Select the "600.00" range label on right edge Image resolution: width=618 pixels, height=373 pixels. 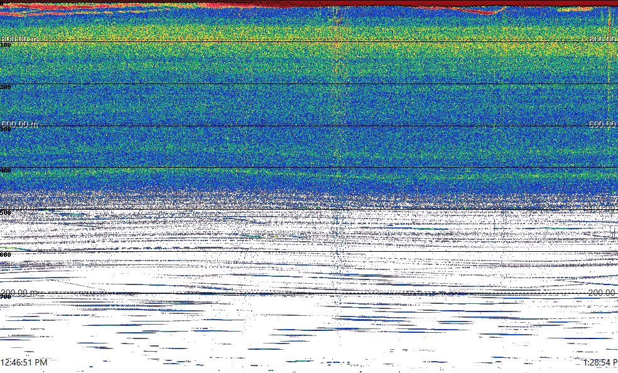click(603, 124)
